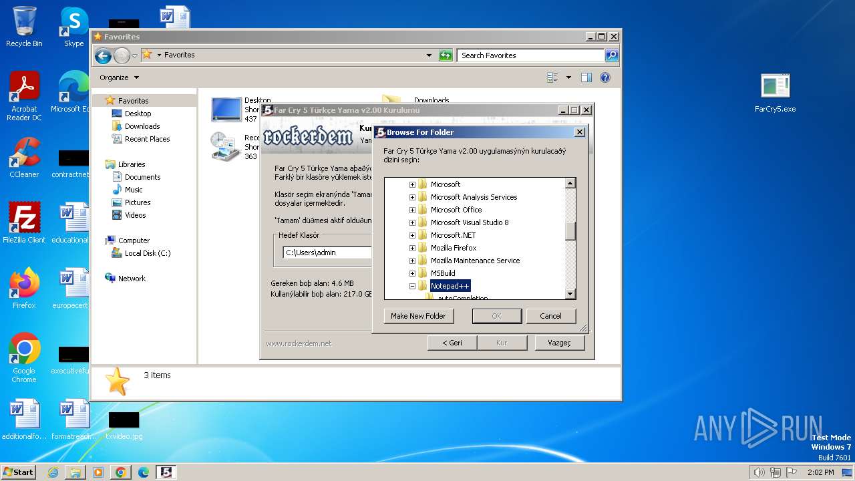Open Internet Explorer from taskbar
Image resolution: width=855 pixels, height=481 pixels.
coord(53,472)
